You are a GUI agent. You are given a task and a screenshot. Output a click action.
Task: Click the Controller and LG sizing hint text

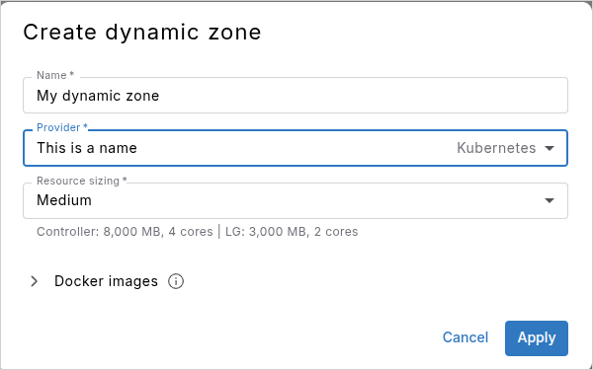tap(197, 232)
